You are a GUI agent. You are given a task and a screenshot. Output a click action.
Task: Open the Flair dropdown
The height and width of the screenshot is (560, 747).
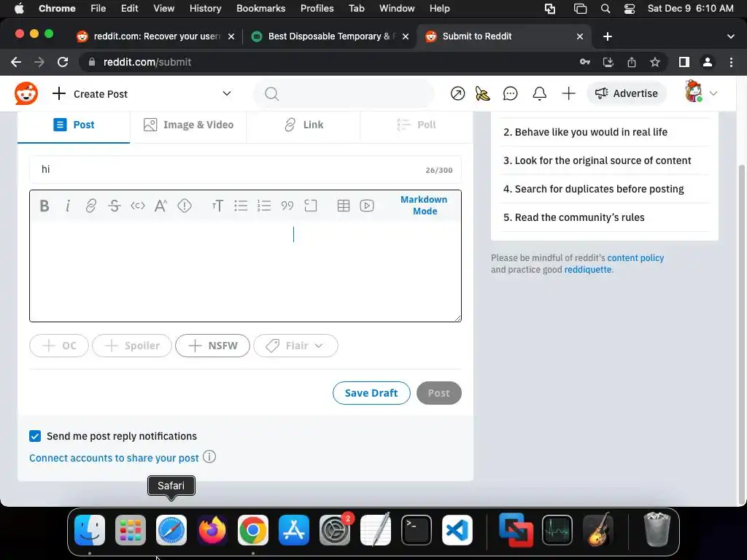click(296, 346)
